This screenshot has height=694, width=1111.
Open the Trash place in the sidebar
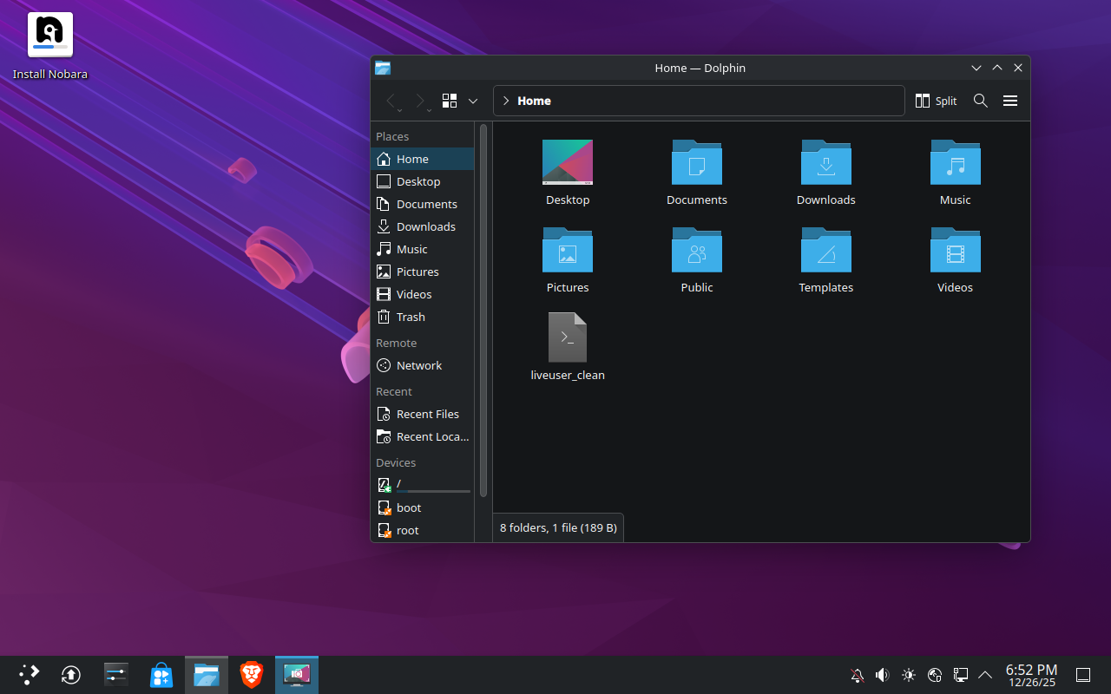(409, 317)
